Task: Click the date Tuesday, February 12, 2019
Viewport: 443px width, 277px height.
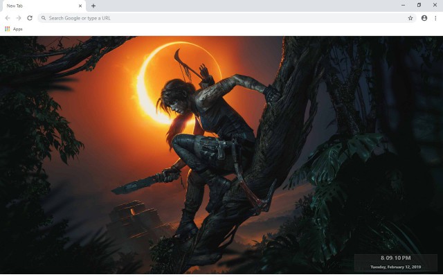Action: pyautogui.click(x=395, y=267)
